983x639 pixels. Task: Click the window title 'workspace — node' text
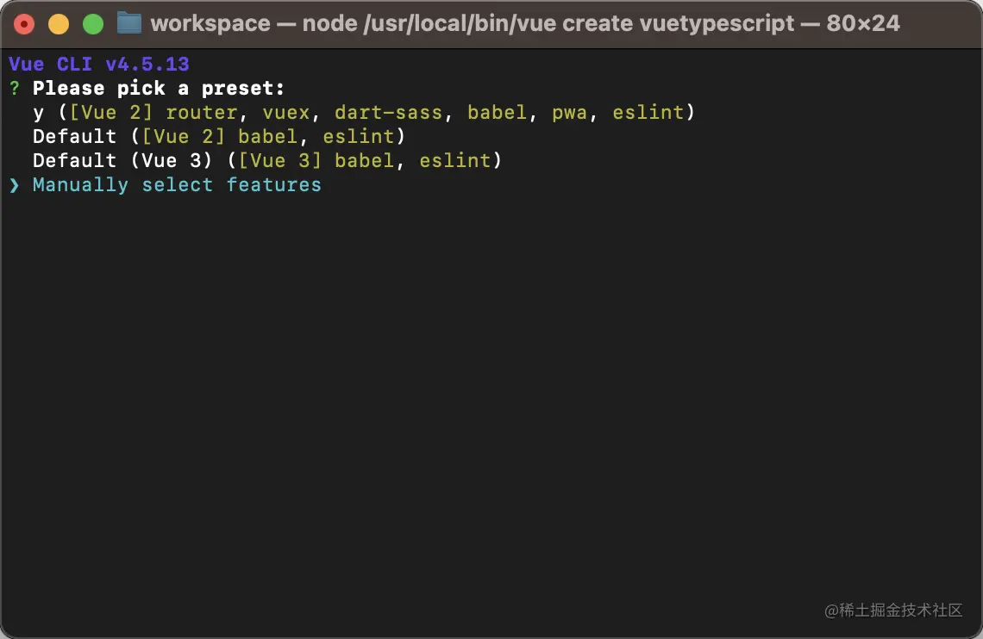254,24
